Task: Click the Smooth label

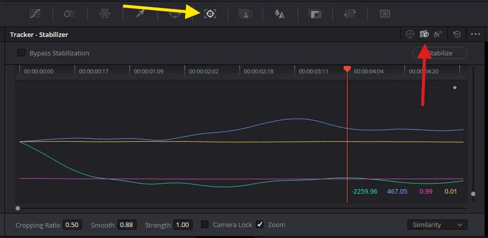Action: tap(103, 225)
